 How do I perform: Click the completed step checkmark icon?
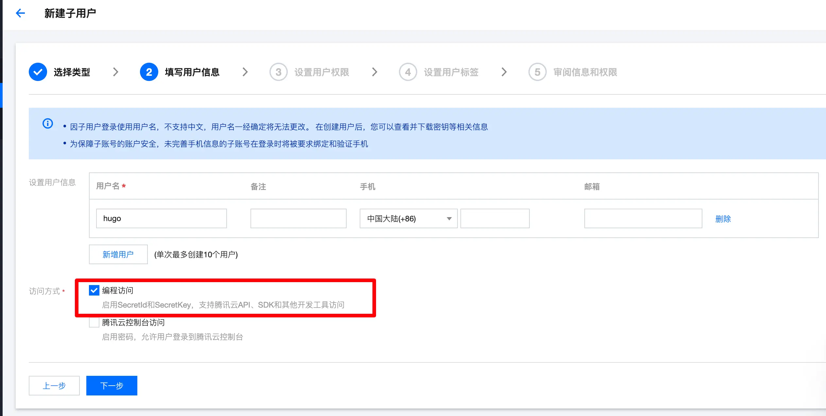pyautogui.click(x=38, y=72)
